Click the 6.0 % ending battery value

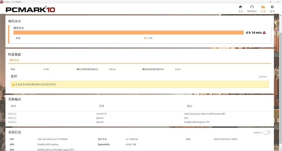[178, 69]
